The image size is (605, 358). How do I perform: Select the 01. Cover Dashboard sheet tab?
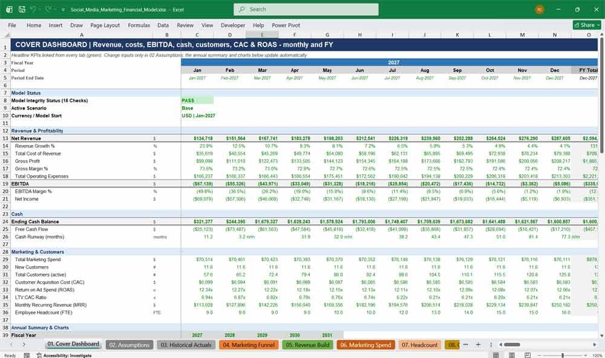click(73, 344)
